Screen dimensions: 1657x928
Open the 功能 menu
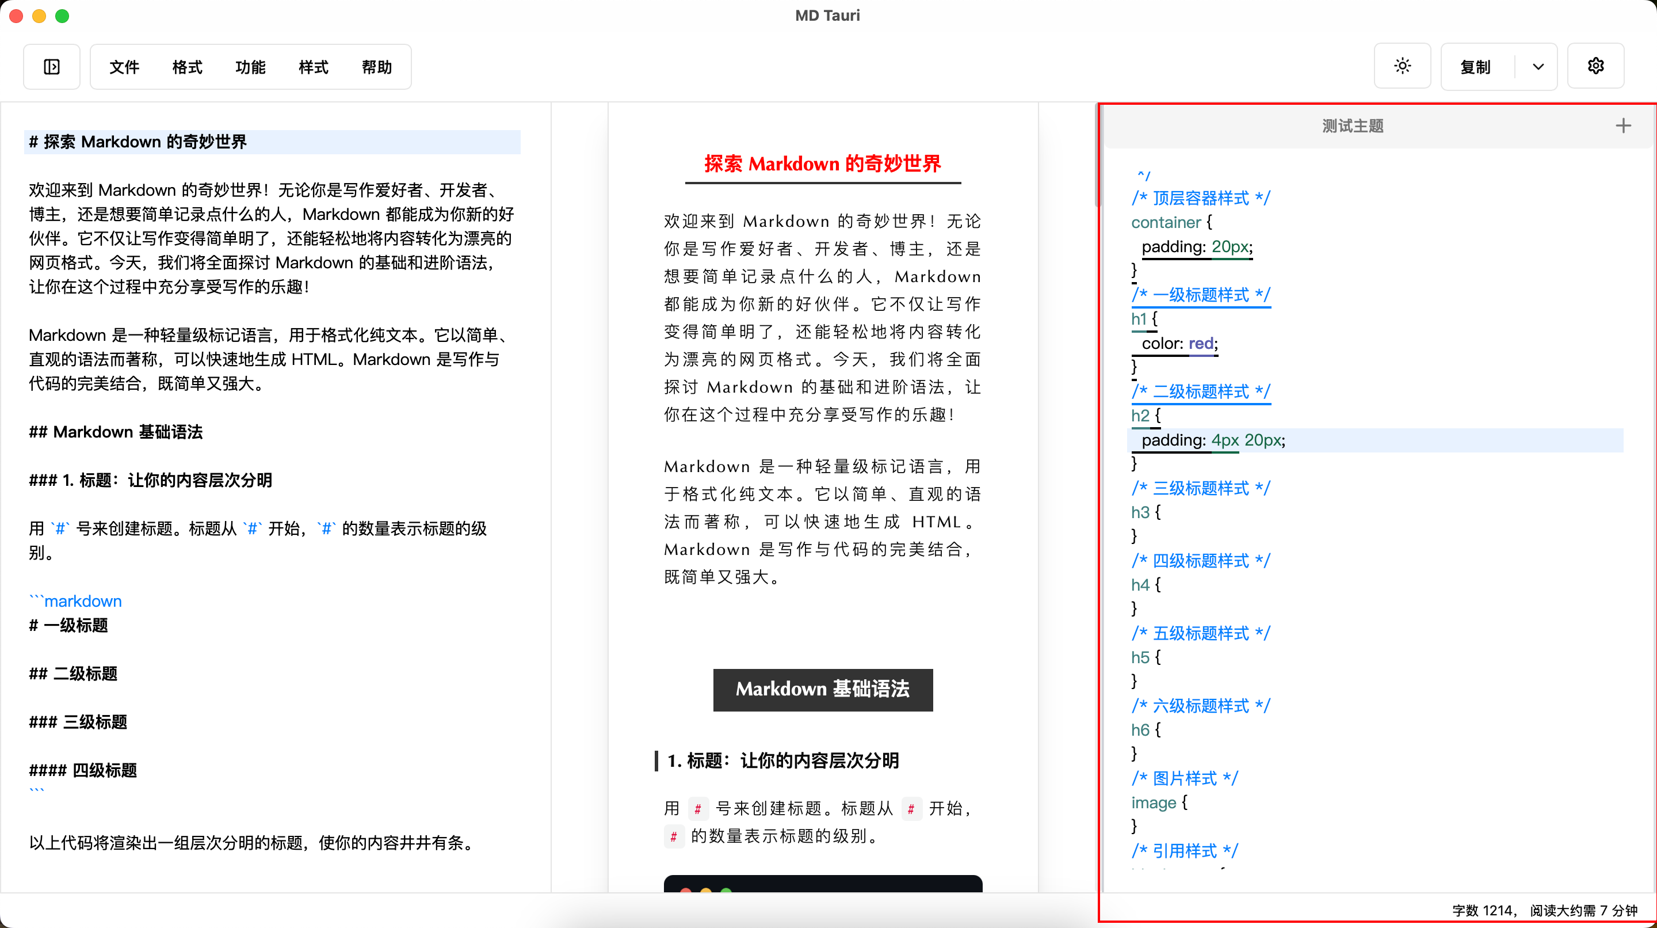pos(250,67)
